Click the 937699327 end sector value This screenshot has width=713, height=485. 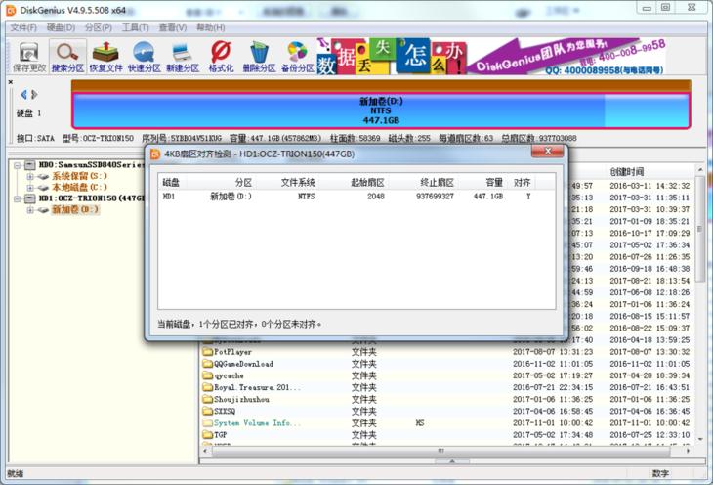[x=435, y=197]
